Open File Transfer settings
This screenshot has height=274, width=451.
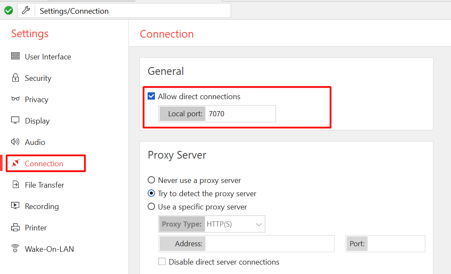pyautogui.click(x=45, y=185)
